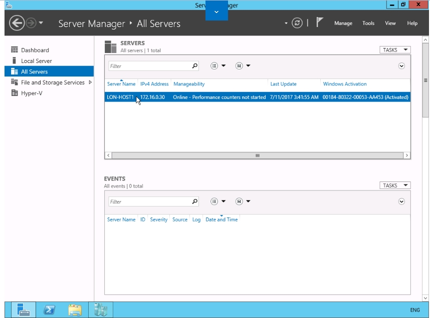Click the Server Manager title bar icon

pyautogui.click(x=9, y=5)
